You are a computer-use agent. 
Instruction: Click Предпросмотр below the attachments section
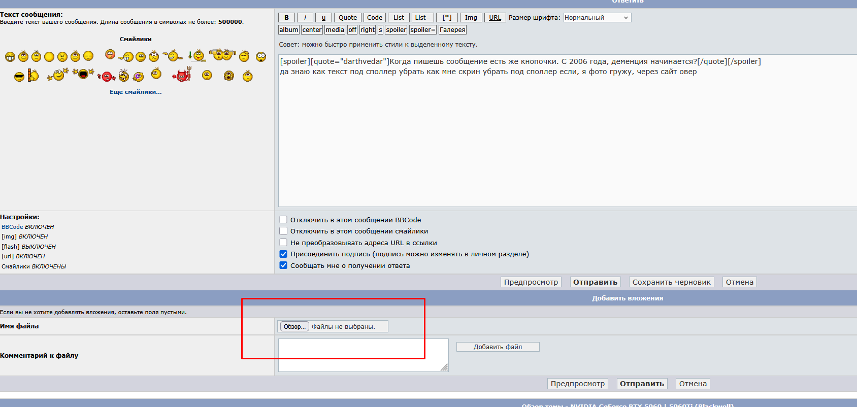(x=578, y=384)
